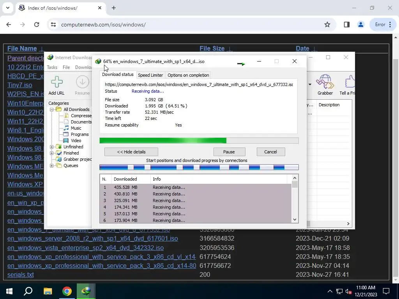Click the Queues folder icon
The height and width of the screenshot is (299, 399).
[59, 165]
